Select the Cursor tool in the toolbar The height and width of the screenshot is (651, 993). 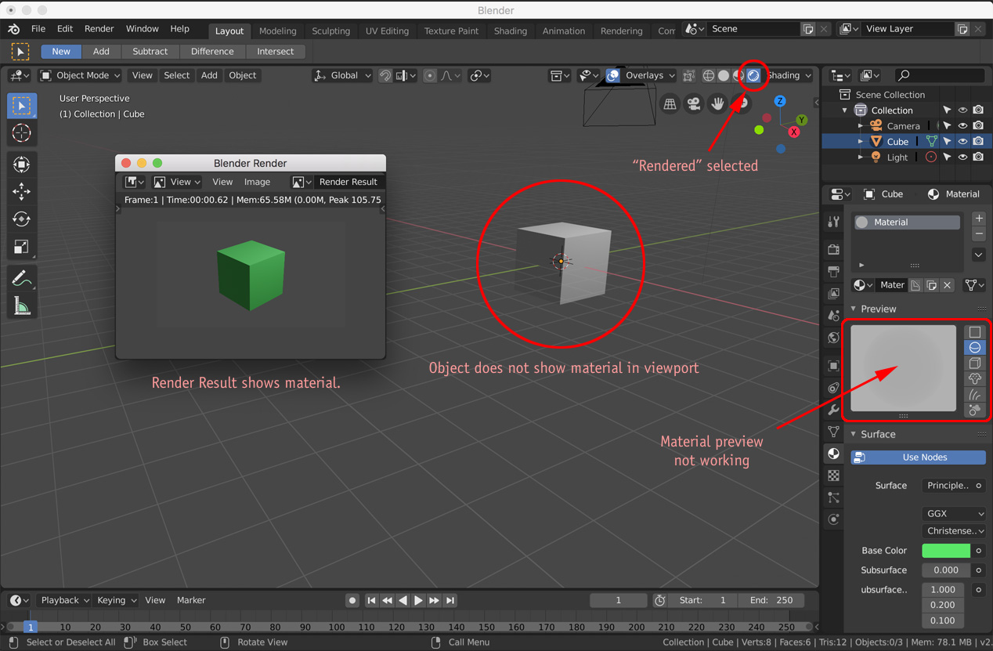pos(22,133)
